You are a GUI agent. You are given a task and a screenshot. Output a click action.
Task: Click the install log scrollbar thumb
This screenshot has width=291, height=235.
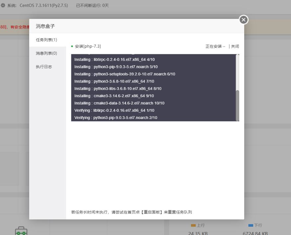[x=237, y=105]
